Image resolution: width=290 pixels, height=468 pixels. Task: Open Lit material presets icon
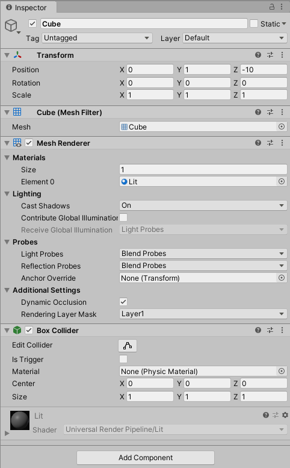point(276,415)
